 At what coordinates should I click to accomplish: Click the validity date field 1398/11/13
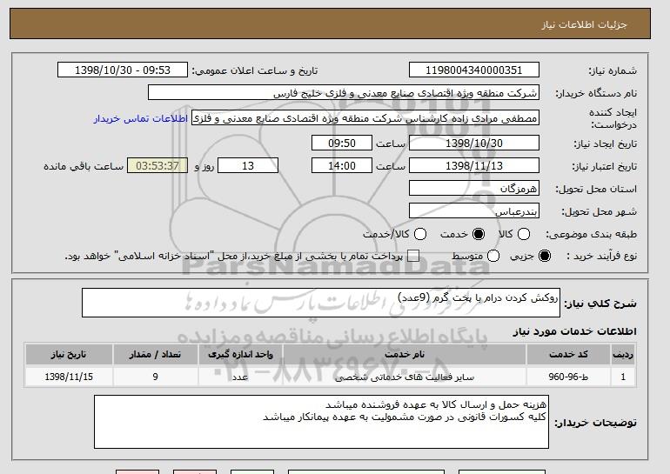click(x=474, y=166)
